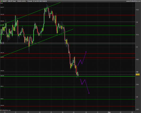Screen dimensions: 141x113
Task: Select the 132.57 red resistance line label
Action: click(2, 7)
